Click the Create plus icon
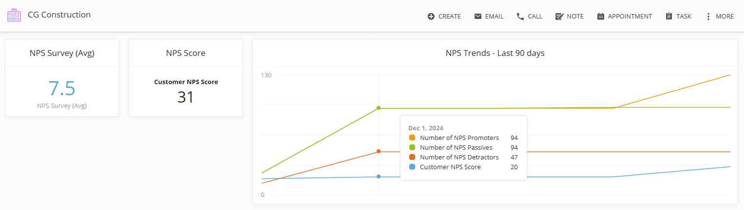Viewport: 744px width, 210px height. (x=431, y=17)
